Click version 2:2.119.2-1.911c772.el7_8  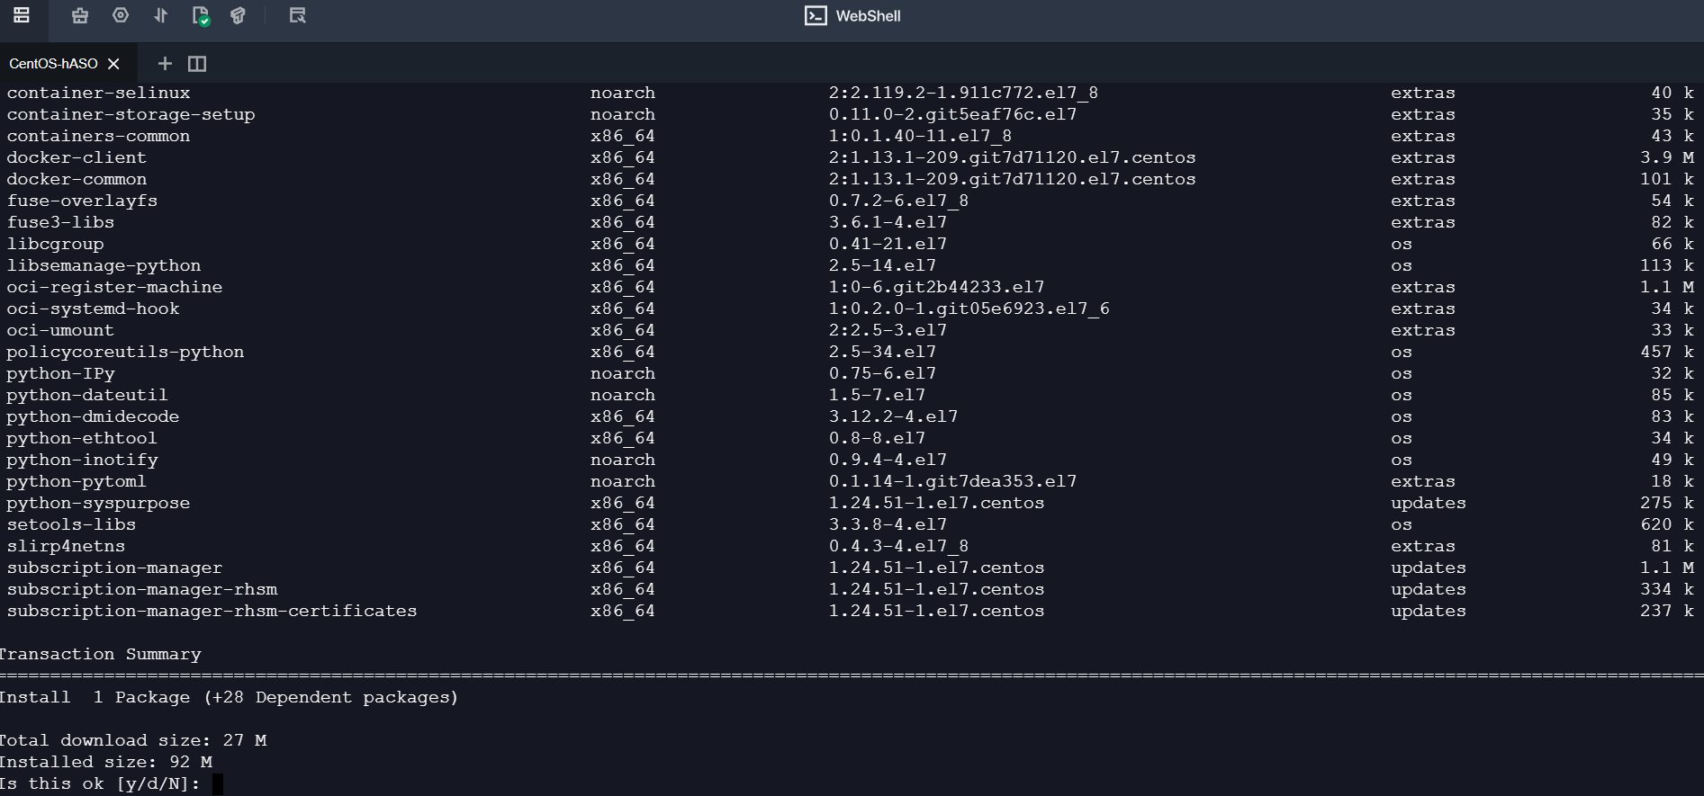click(963, 93)
